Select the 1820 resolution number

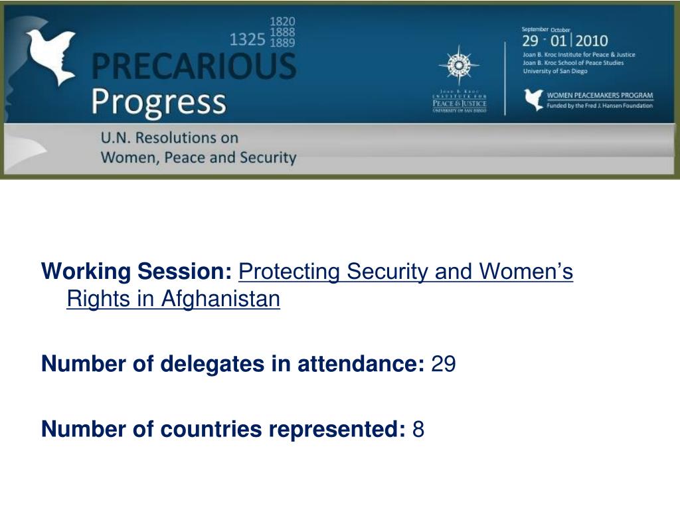(282, 22)
